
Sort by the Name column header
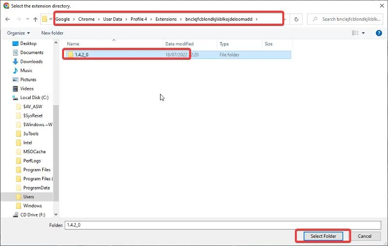[x=73, y=44]
